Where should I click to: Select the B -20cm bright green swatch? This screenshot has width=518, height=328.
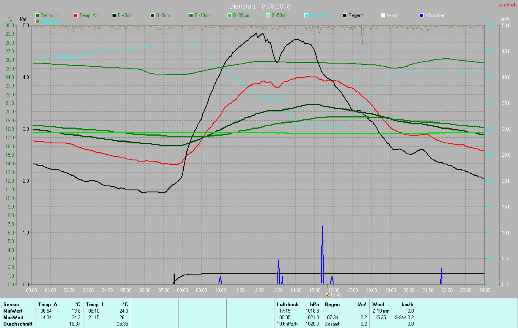tap(229, 15)
